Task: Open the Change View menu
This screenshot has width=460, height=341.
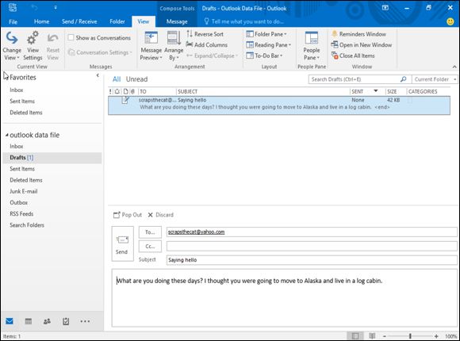Action: (x=12, y=46)
